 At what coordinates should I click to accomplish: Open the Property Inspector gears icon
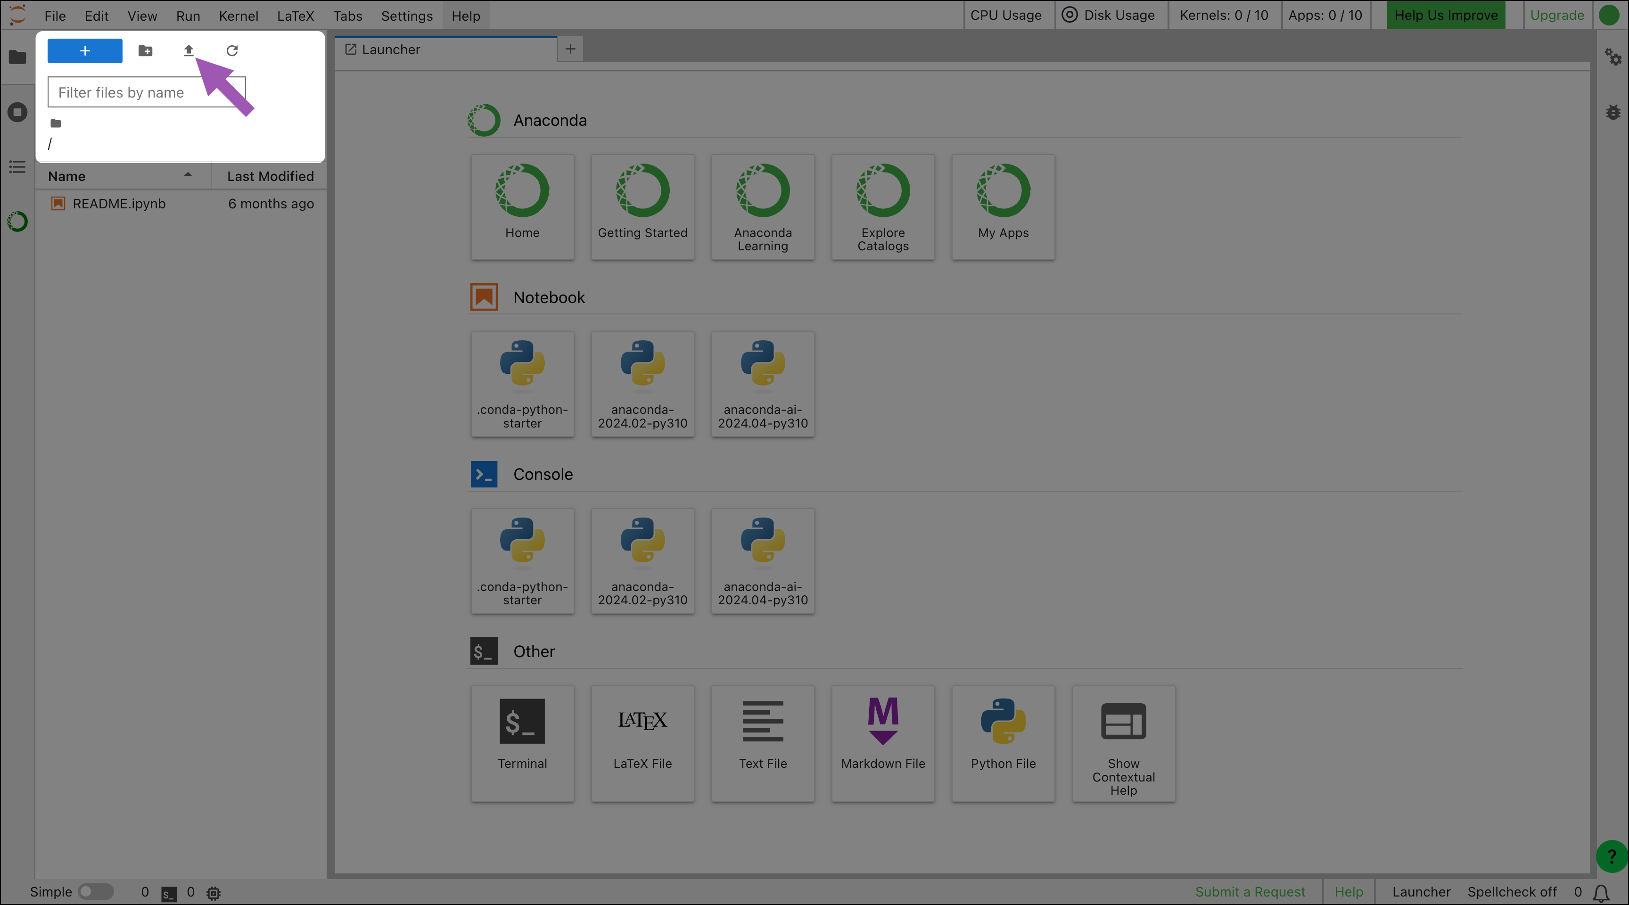point(1613,57)
